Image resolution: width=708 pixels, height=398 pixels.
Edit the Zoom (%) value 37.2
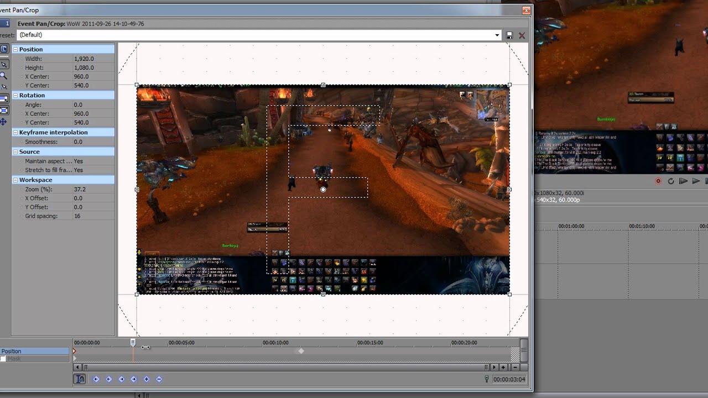click(x=93, y=189)
